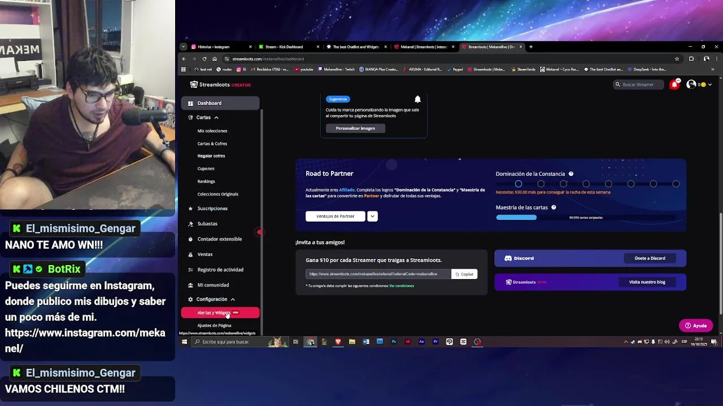Click the Maestría de las cartas progress bar
723x406 pixels.
pyautogui.click(x=586, y=218)
